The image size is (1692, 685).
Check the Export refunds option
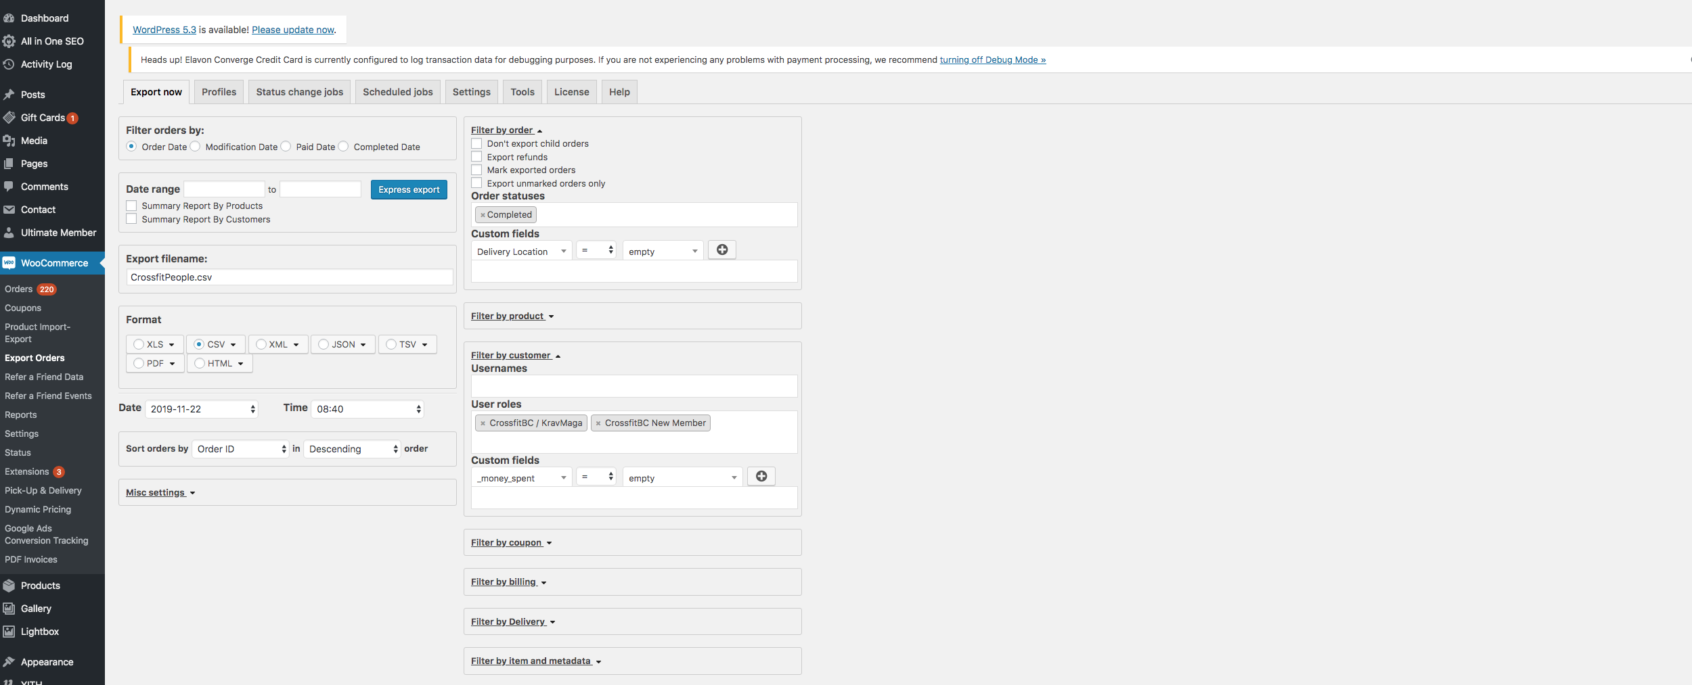click(x=476, y=157)
